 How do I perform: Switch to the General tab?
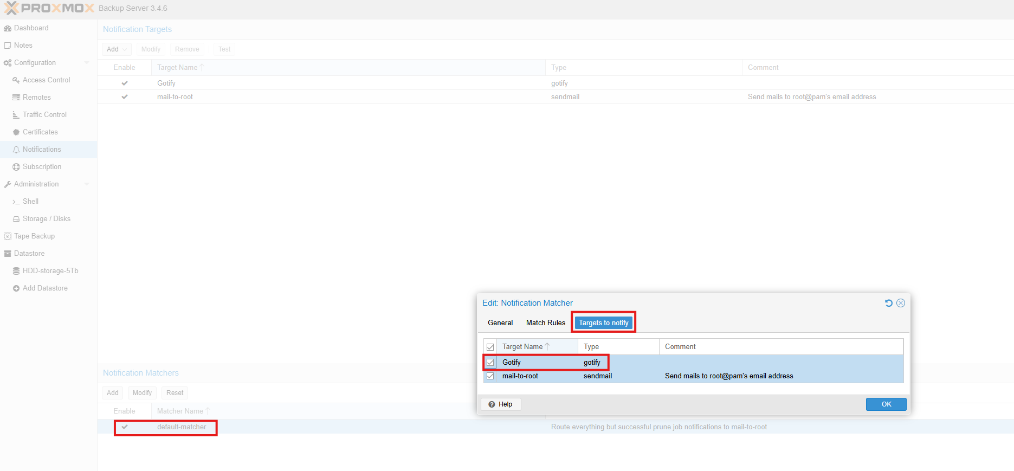[500, 322]
